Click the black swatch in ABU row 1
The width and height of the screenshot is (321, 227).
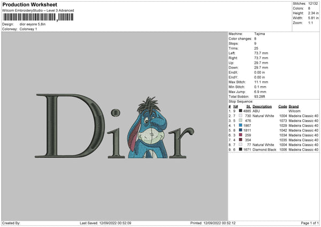[x=241, y=111]
